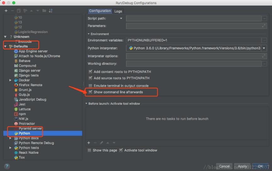Add a before launch task with plus

pos(89,143)
